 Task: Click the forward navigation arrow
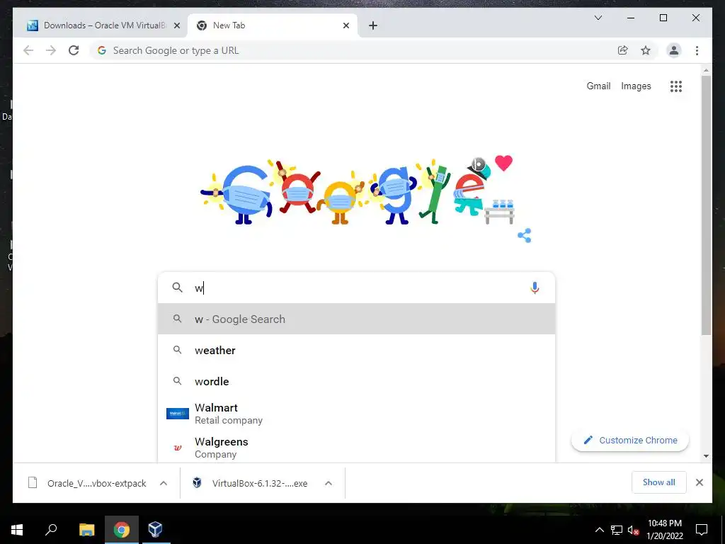(51, 50)
